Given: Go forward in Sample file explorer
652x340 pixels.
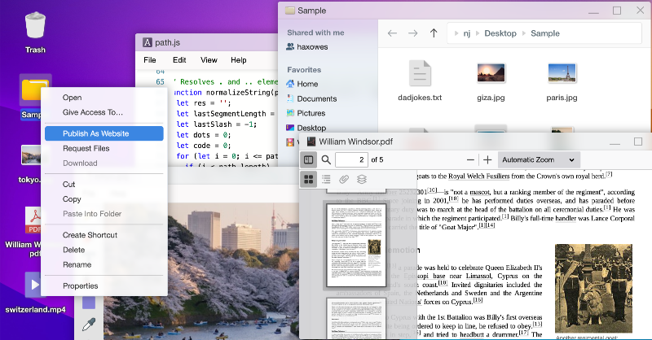Looking at the screenshot, I should click(x=413, y=33).
